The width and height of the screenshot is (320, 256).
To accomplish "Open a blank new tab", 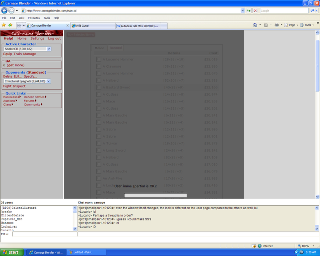I will coord(164,26).
